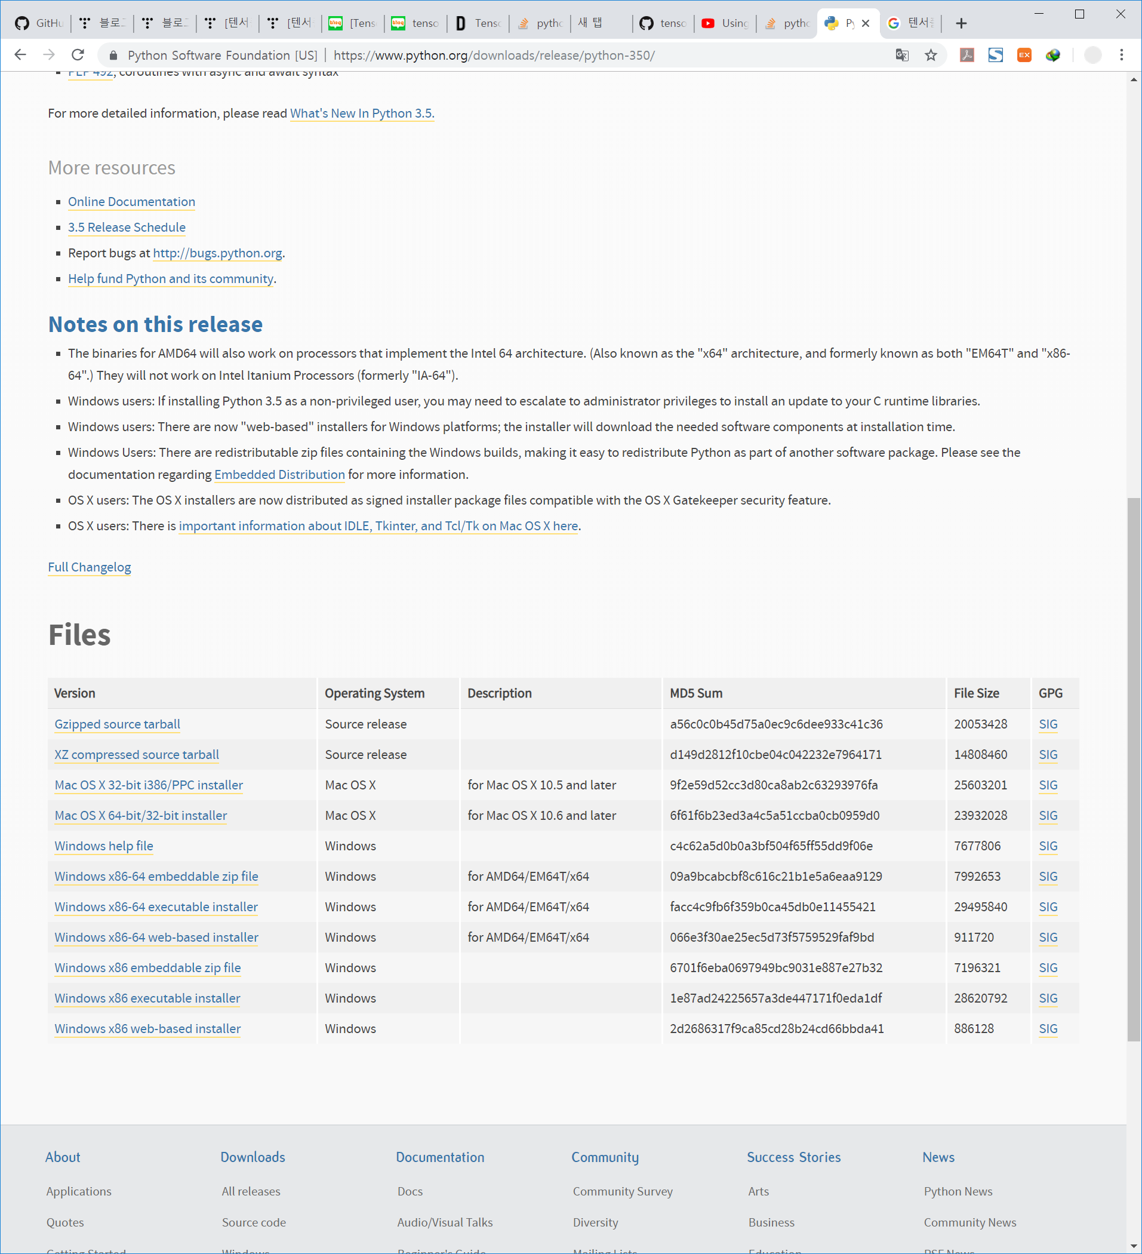
Task: Select MD5 sum facc4c9fb6f359b0ca45db0e11455421
Action: pyautogui.click(x=772, y=907)
